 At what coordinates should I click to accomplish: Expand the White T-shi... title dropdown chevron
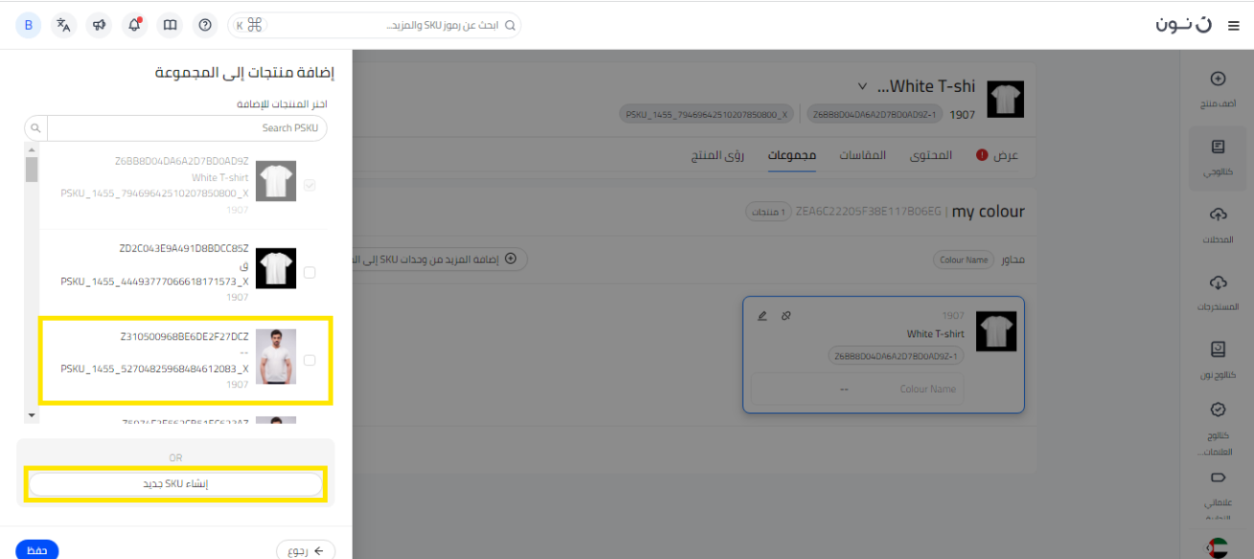[862, 86]
